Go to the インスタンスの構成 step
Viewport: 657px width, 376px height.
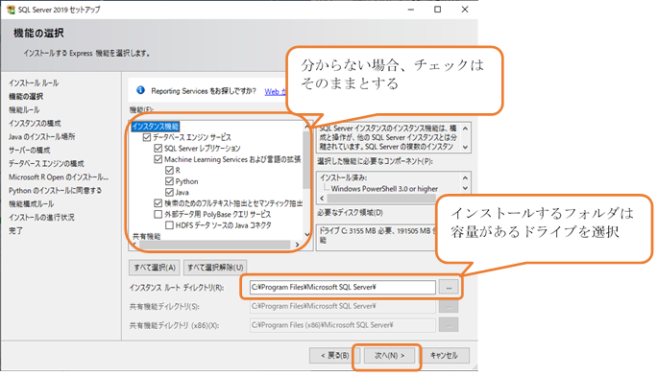(35, 123)
